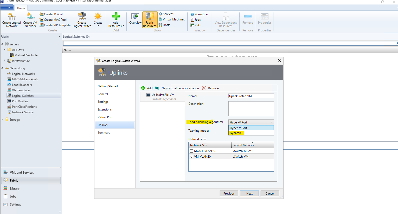Select the Create VIP Template tool
This screenshot has width=398, height=214.
point(55,25)
